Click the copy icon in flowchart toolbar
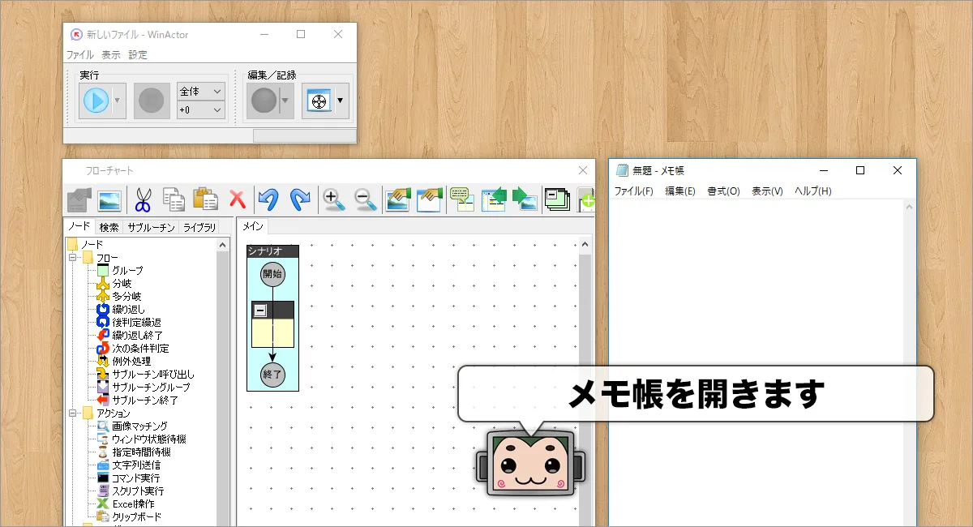The height and width of the screenshot is (527, 973). pyautogui.click(x=174, y=199)
